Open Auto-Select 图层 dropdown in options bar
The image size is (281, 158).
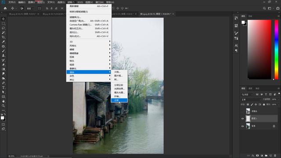click(30, 8)
